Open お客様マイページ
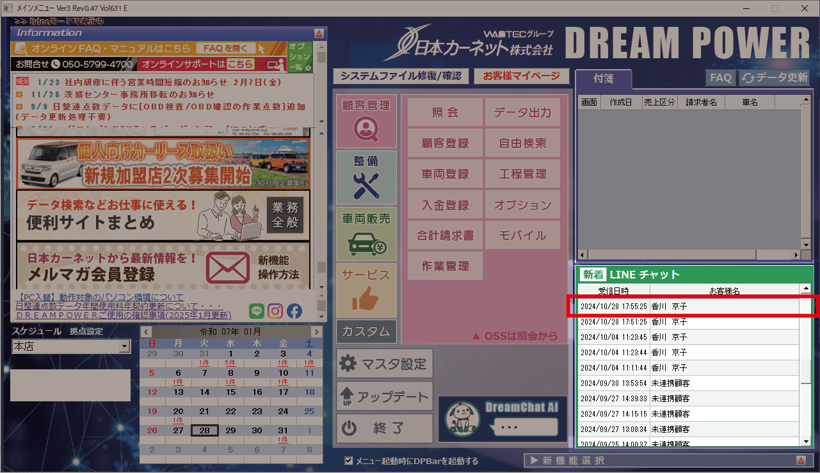The height and width of the screenshot is (473, 820). 521,76
